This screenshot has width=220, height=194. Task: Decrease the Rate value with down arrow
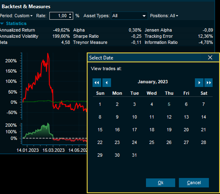point(70,17)
